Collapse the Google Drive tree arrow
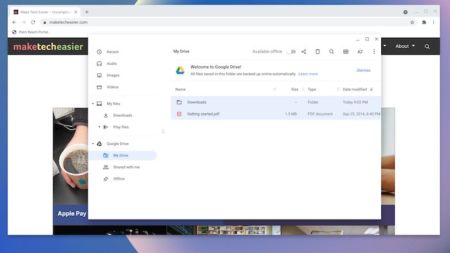This screenshot has height=253, width=450. tap(93, 144)
